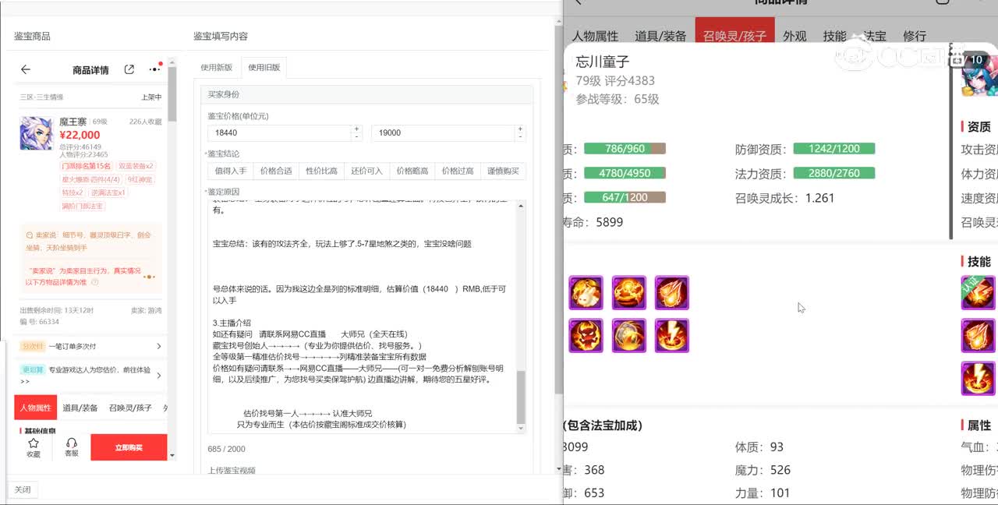Expand the 专业游戏达人为您估价 row arrow
This screenshot has height=505, width=998.
tap(159, 375)
